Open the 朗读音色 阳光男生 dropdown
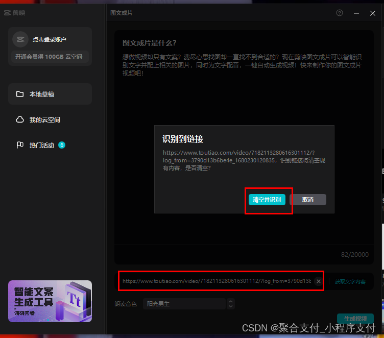 point(184,304)
